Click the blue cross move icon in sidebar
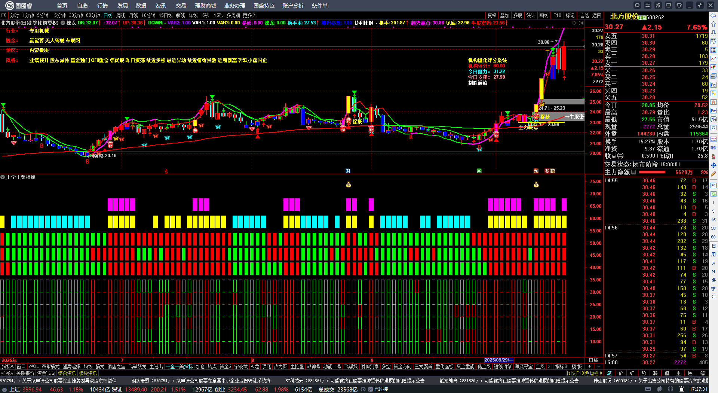This screenshot has width=718, height=393. tap(714, 165)
